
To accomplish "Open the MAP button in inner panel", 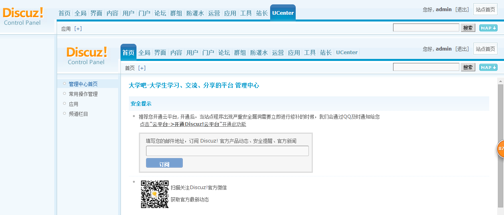I will pos(488,67).
